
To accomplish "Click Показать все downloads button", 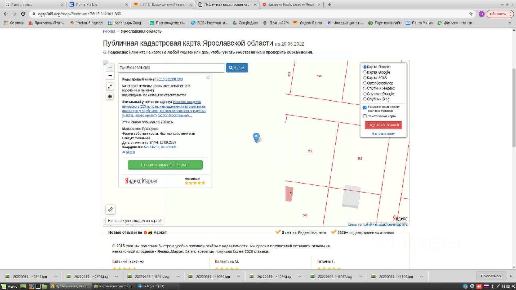I will point(491,276).
